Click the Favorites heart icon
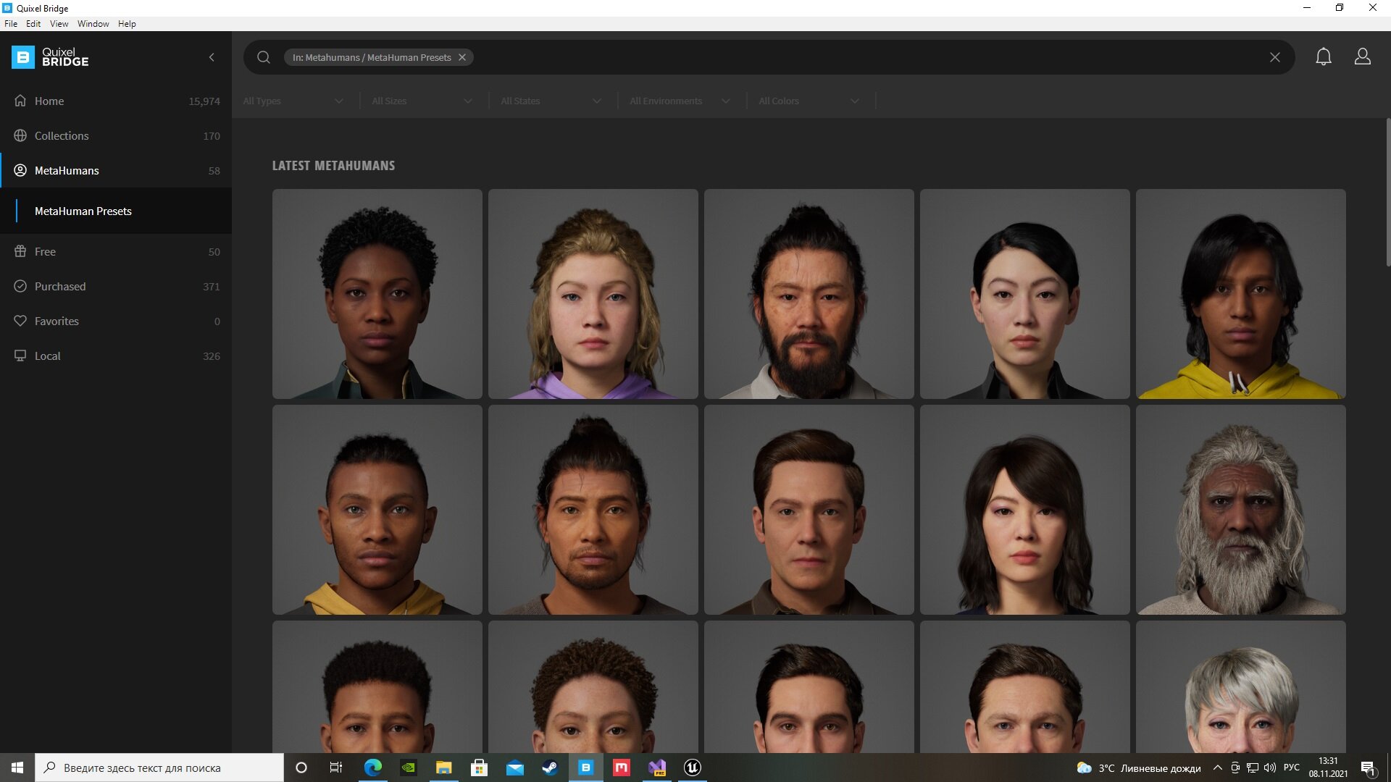Screen dimensions: 1391x782 [20, 321]
